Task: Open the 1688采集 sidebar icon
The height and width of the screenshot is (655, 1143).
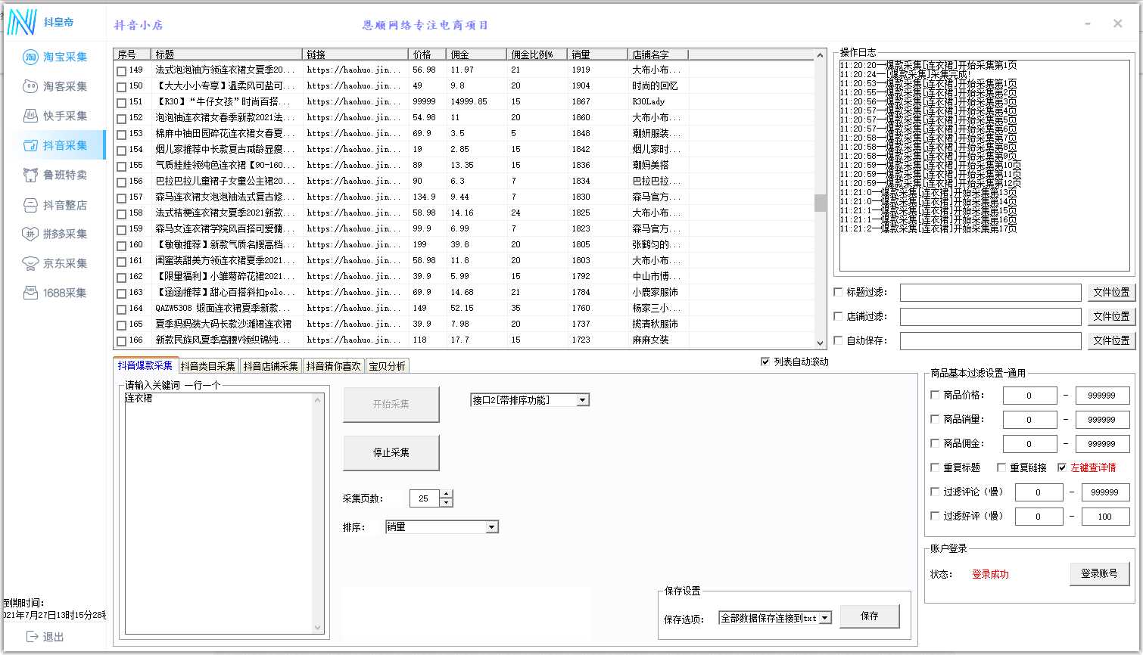Action: [30, 293]
